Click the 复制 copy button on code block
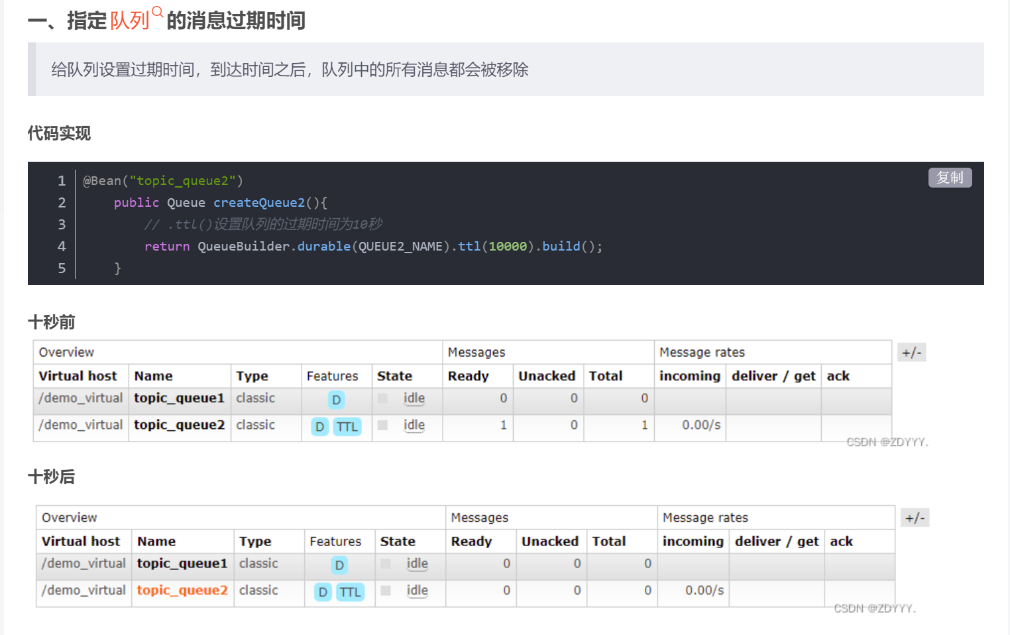The image size is (1010, 635). point(950,178)
